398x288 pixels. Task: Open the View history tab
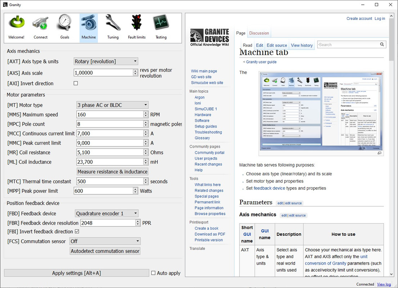[301, 45]
